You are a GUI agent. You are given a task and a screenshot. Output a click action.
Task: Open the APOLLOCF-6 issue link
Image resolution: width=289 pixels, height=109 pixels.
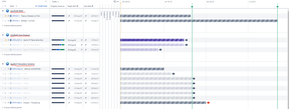(17, 40)
